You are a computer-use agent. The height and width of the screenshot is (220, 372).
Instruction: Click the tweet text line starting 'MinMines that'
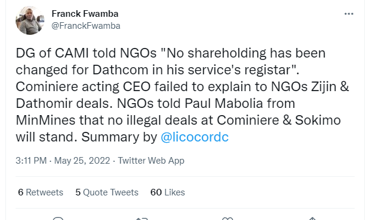[x=178, y=120]
